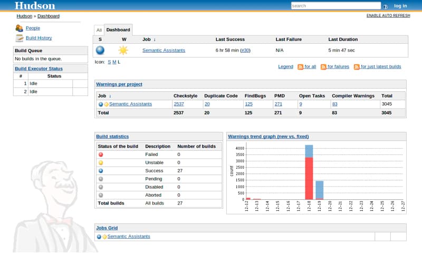
Task: Open the Legend link
Action: (285, 66)
